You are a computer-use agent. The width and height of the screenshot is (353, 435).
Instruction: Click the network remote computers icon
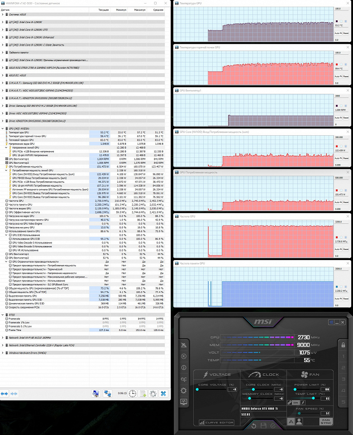coord(107,393)
